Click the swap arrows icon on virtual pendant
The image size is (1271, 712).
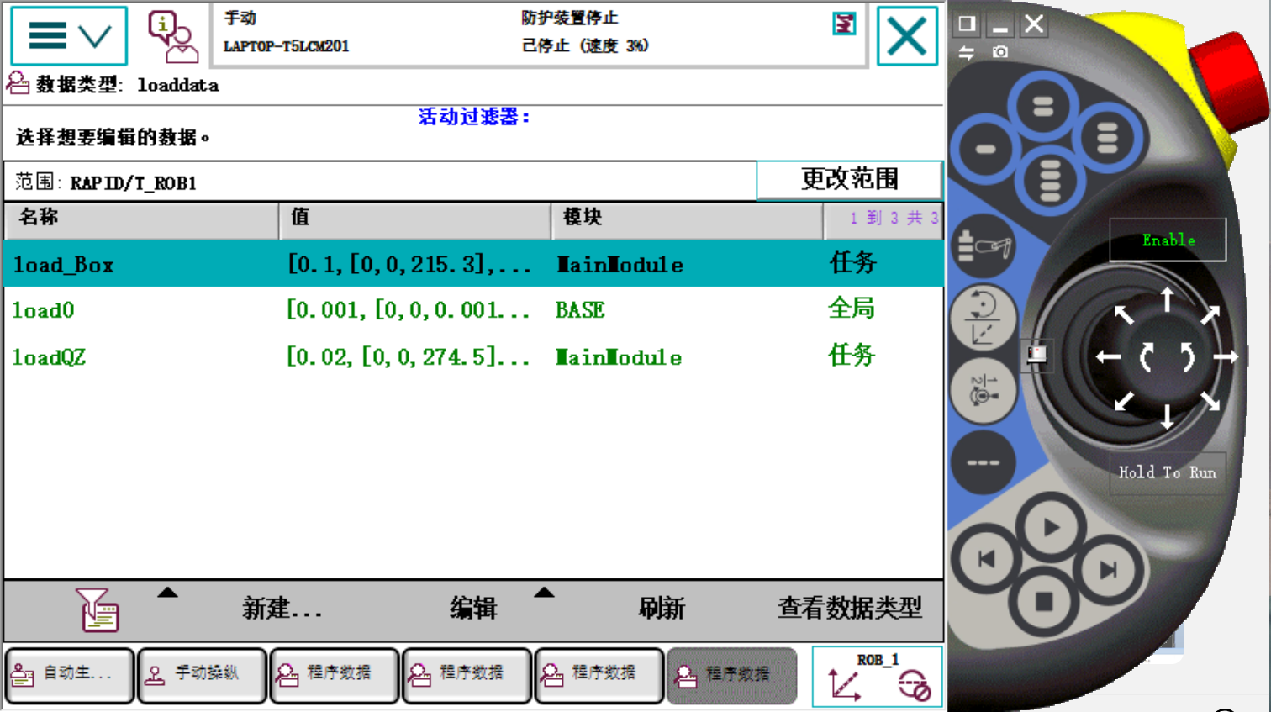point(967,52)
